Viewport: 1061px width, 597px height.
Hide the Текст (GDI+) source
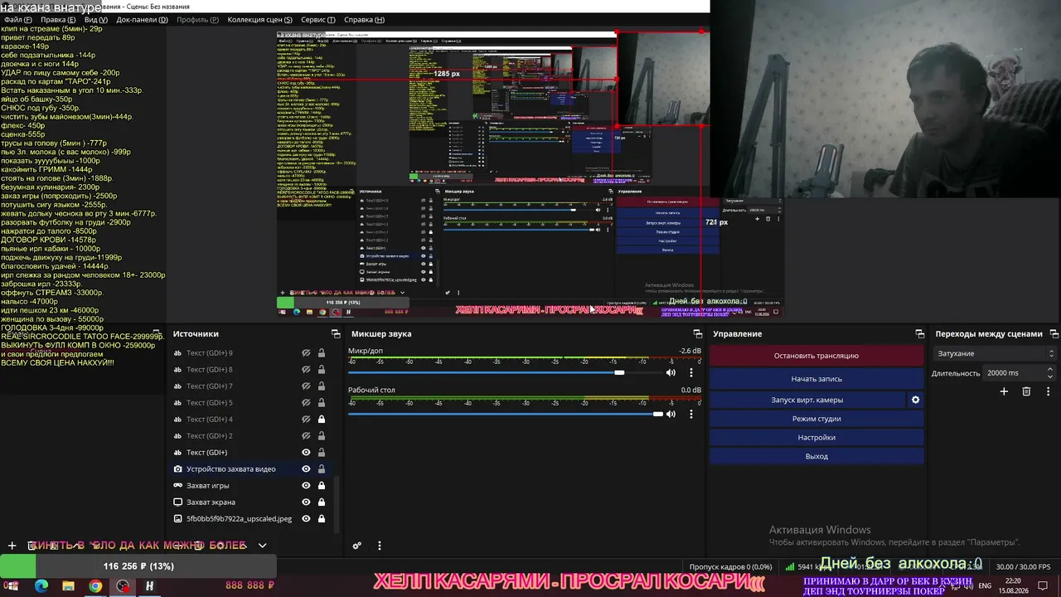pyautogui.click(x=306, y=453)
